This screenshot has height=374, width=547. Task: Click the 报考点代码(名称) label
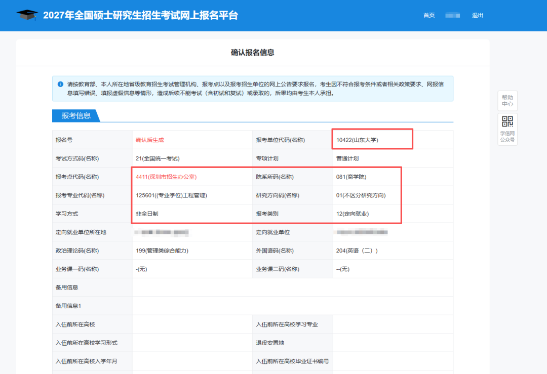click(77, 177)
